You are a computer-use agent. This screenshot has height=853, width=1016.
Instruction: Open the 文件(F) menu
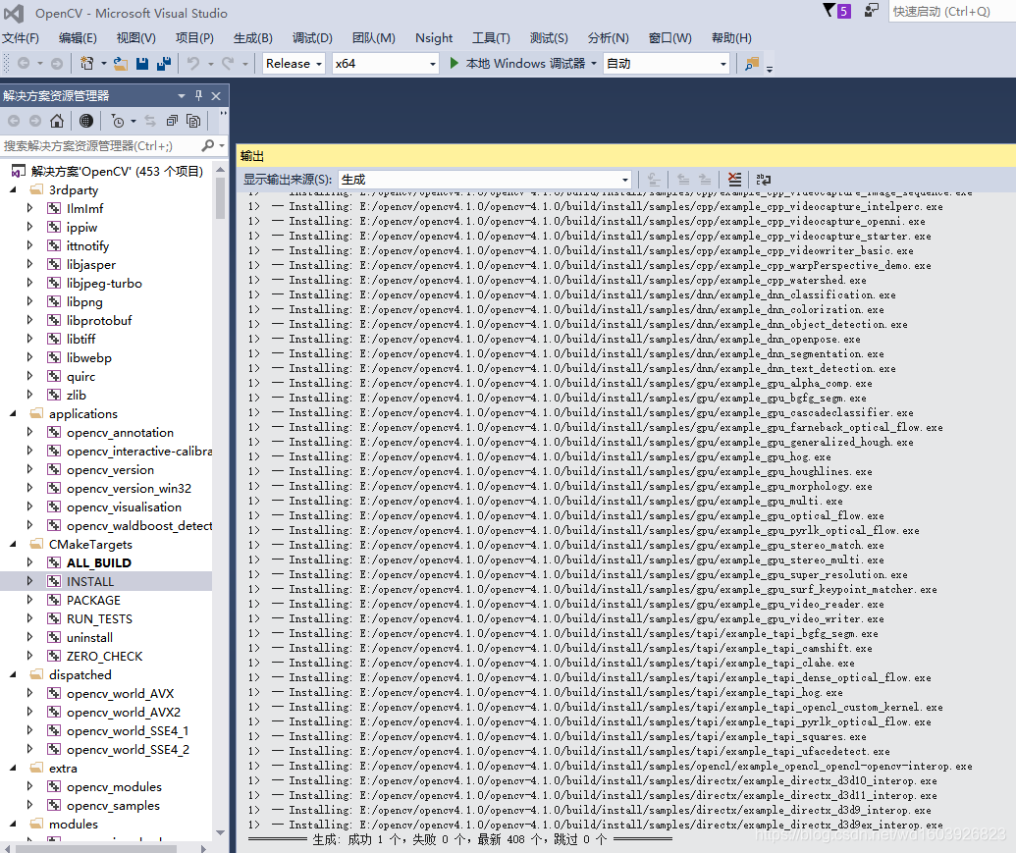[x=20, y=37]
